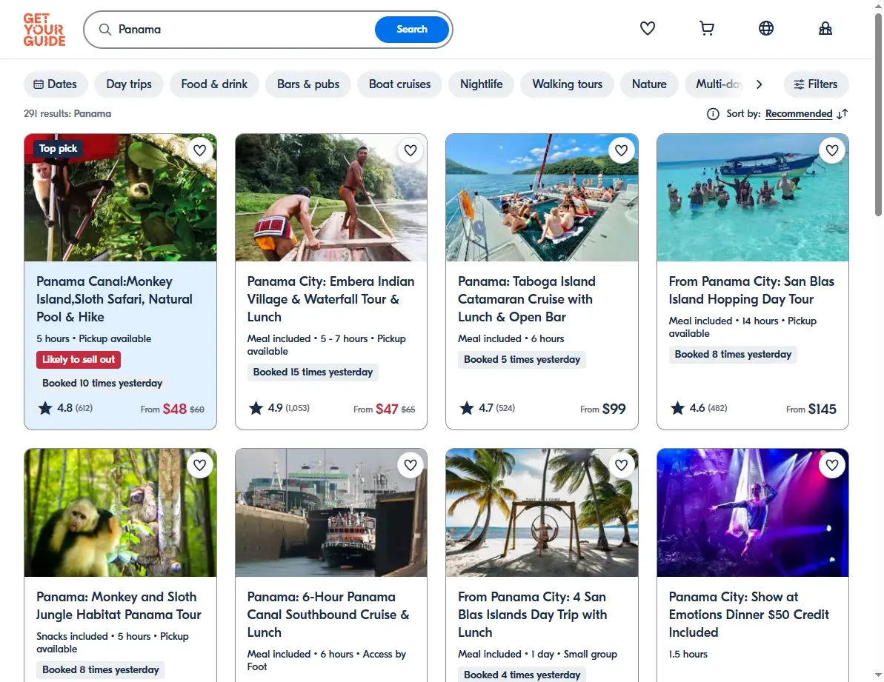Open the wishlist heart icon in header
884x682 pixels.
pyautogui.click(x=647, y=28)
